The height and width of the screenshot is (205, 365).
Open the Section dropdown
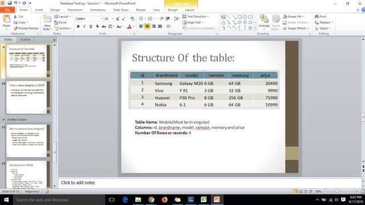63,28
